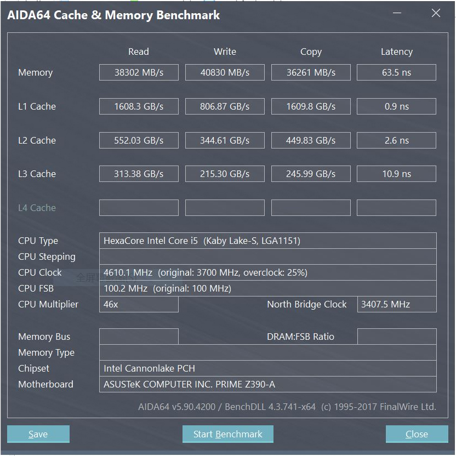The height and width of the screenshot is (456, 456).
Task: Click the L2 Cache Copy value box
Action: [311, 140]
